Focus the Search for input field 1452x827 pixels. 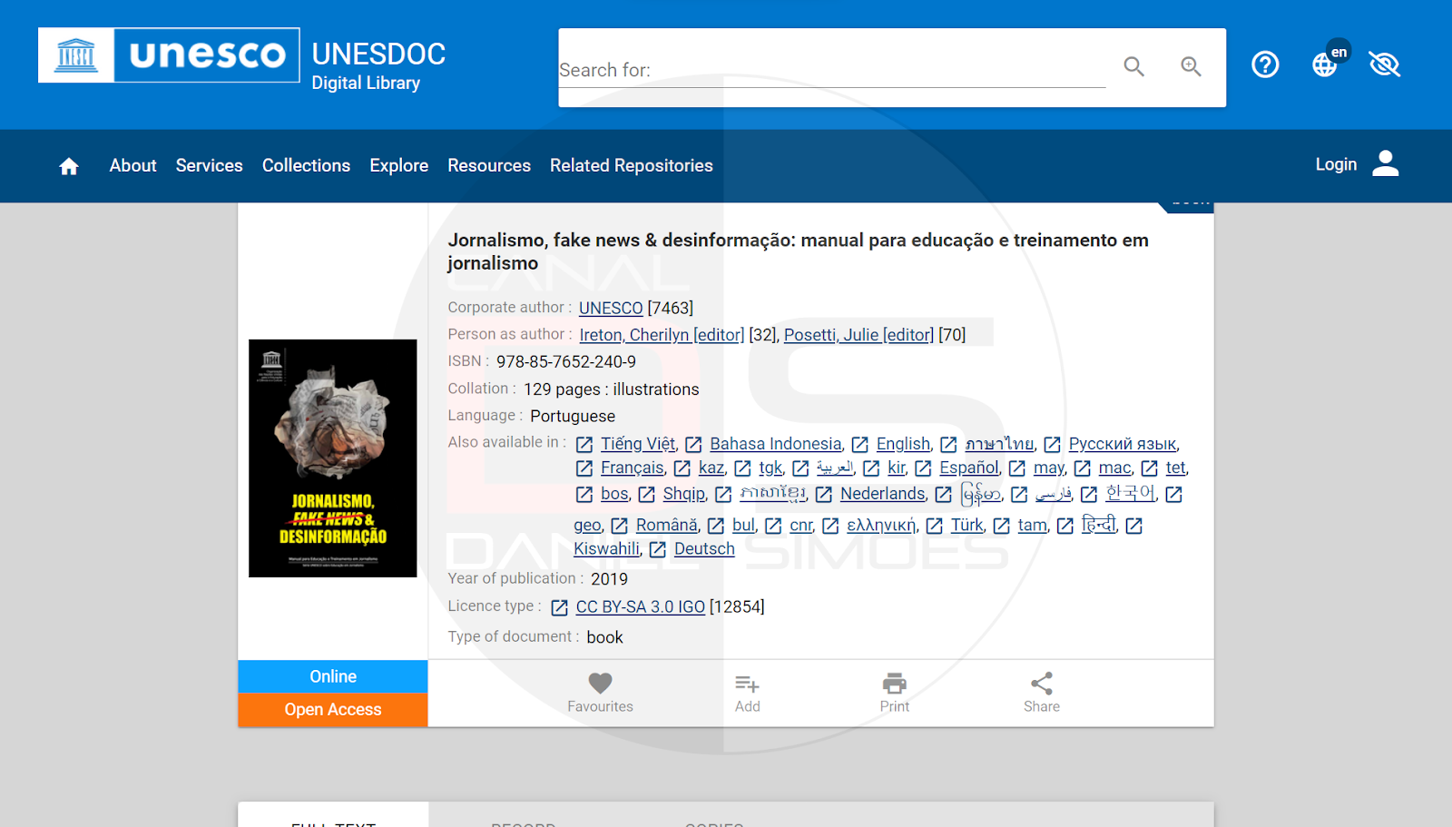832,70
